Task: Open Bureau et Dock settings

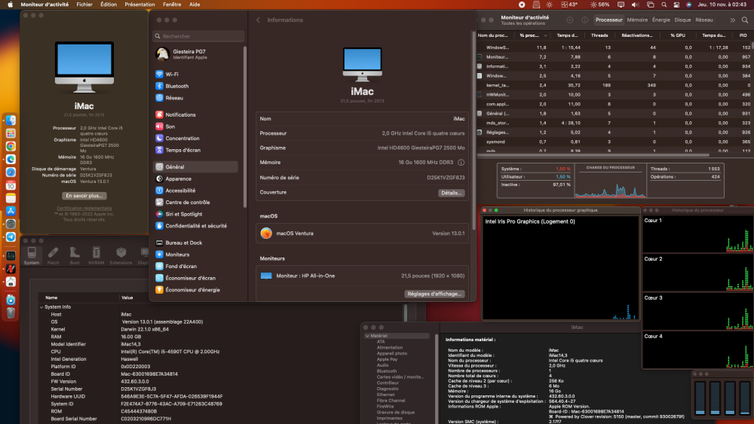Action: pos(197,243)
